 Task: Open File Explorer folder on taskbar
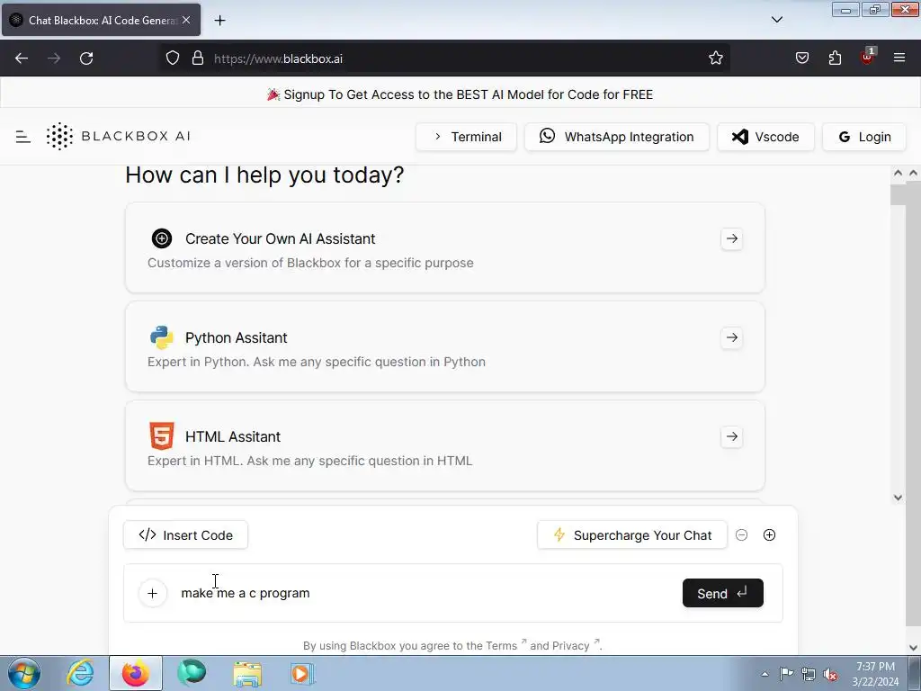(x=247, y=673)
